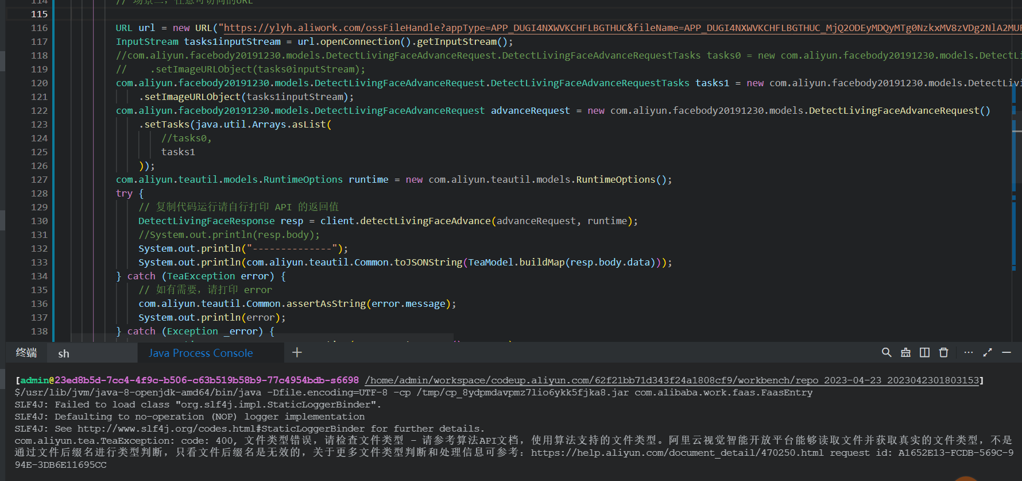Image resolution: width=1022 pixels, height=481 pixels.
Task: Minimize the terminal panel
Action: [1006, 353]
